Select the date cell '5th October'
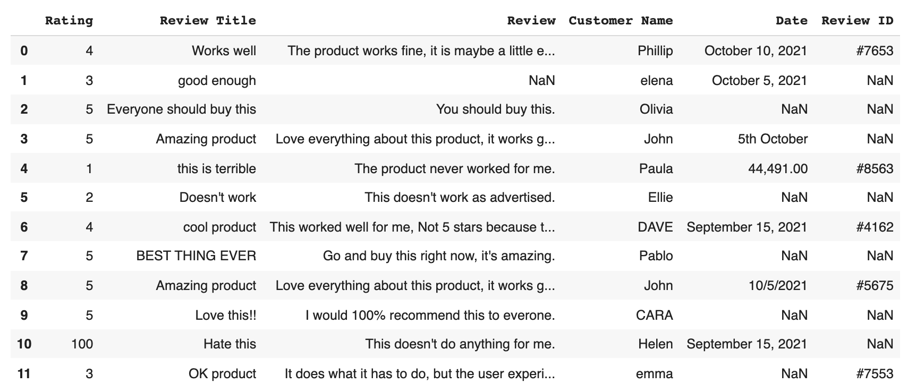The image size is (916, 392). 773,139
